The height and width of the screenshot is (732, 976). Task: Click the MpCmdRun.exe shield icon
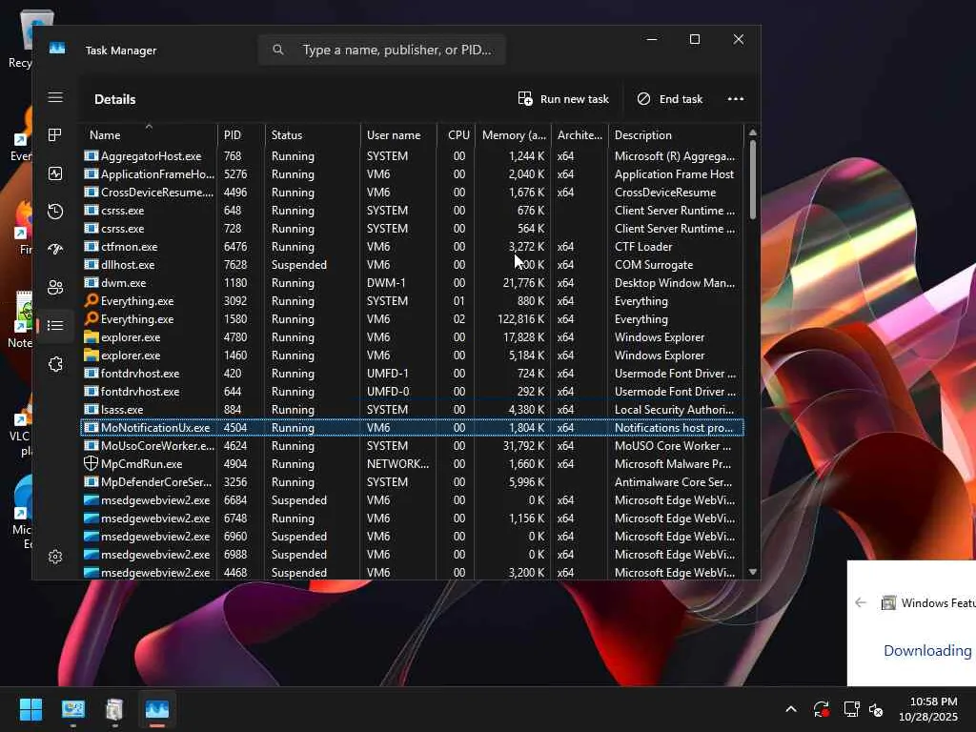(x=91, y=464)
